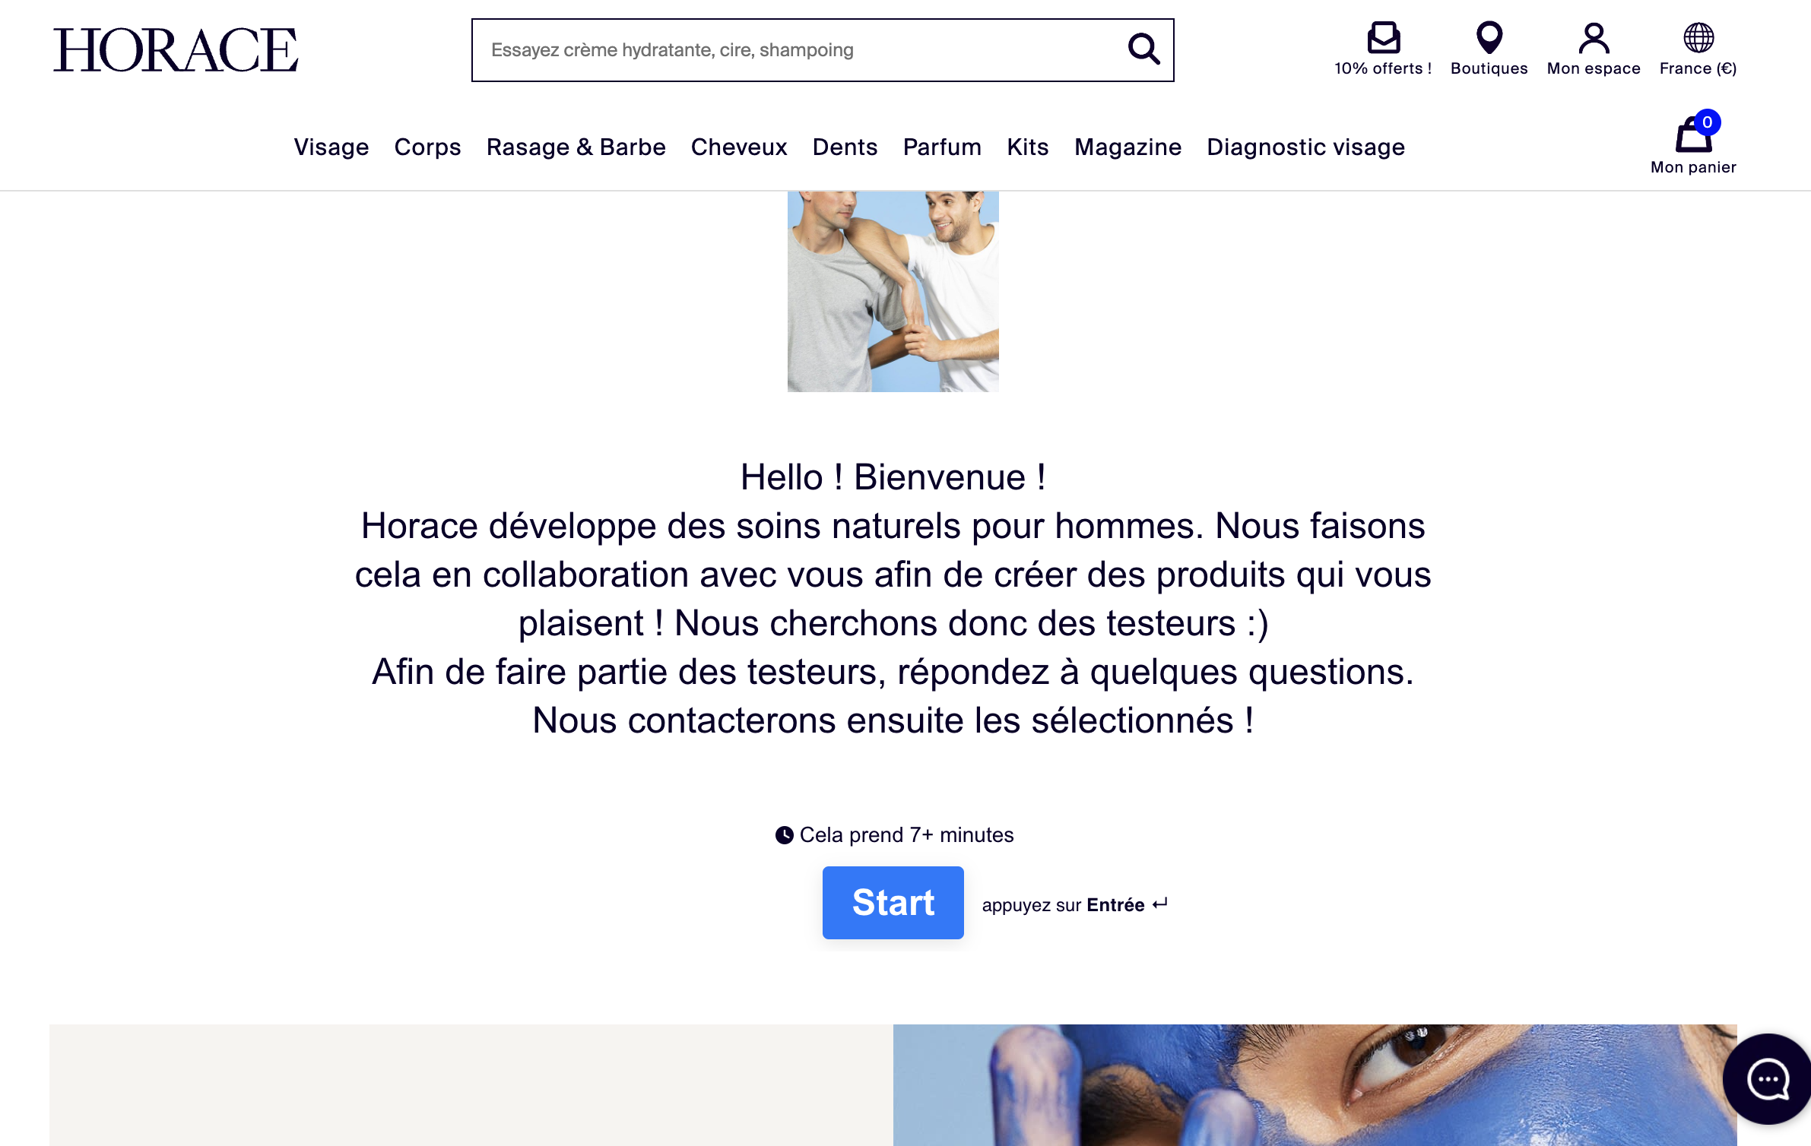Image resolution: width=1811 pixels, height=1146 pixels.
Task: Go to Rasage & Barbe category
Action: tap(576, 147)
